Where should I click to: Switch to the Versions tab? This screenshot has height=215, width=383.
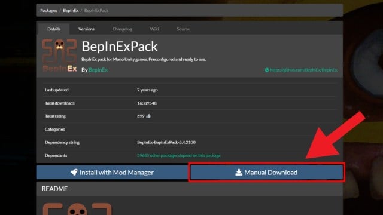pos(86,29)
